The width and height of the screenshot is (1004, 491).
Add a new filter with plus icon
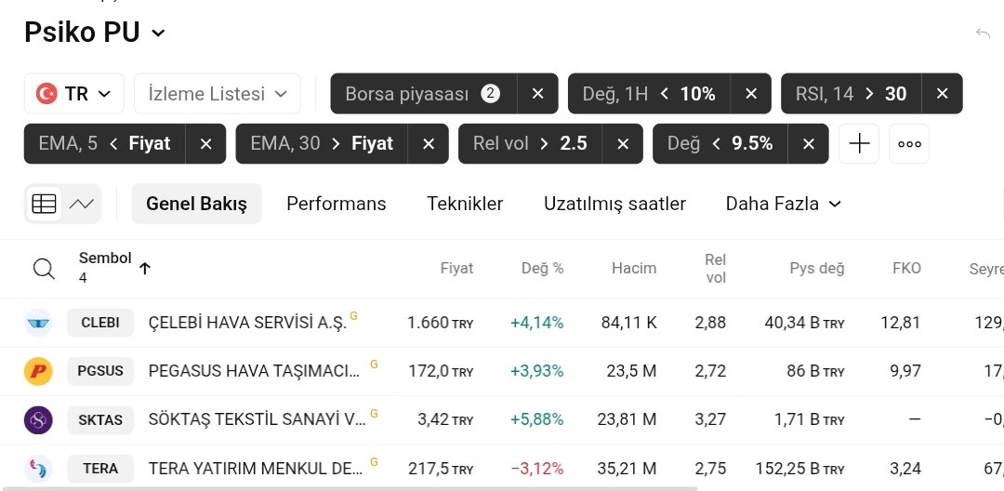859,143
